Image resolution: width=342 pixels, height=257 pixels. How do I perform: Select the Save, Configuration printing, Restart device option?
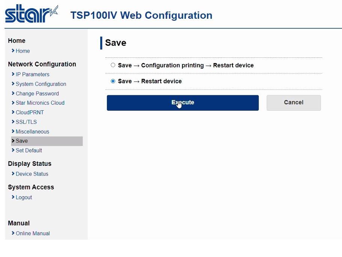(113, 65)
